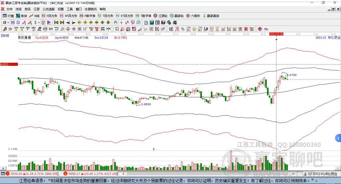
Task: Open the 六角形 hexagon tool
Action: coord(193,16)
